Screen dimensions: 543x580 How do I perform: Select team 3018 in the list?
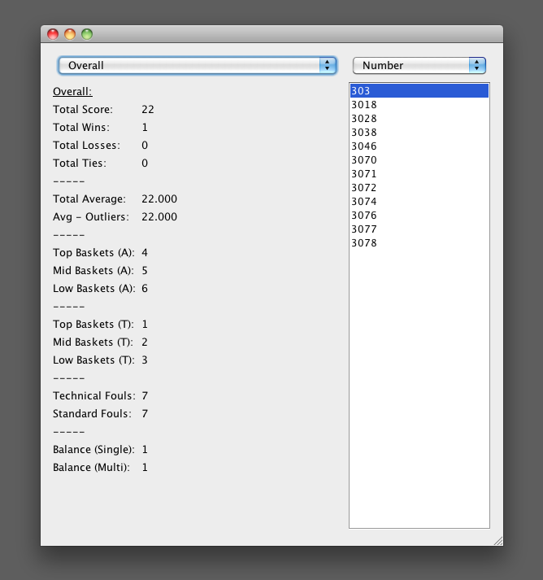(419, 105)
